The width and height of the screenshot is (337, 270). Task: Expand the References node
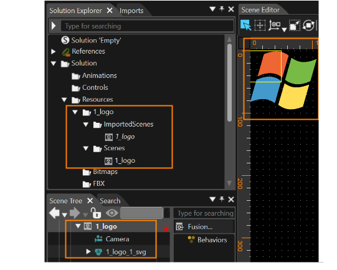click(54, 51)
